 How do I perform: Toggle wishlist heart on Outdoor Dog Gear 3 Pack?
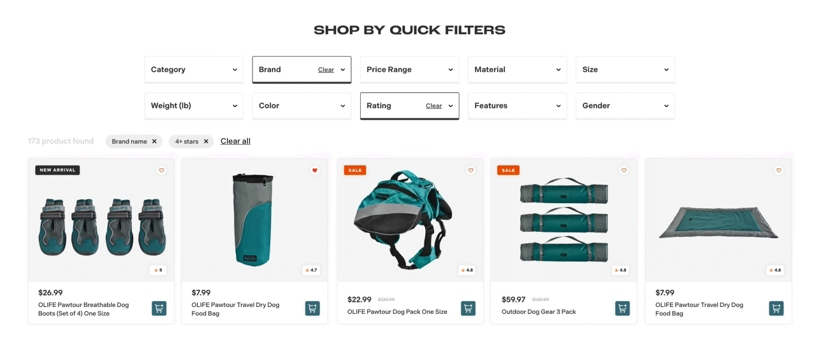coord(623,170)
